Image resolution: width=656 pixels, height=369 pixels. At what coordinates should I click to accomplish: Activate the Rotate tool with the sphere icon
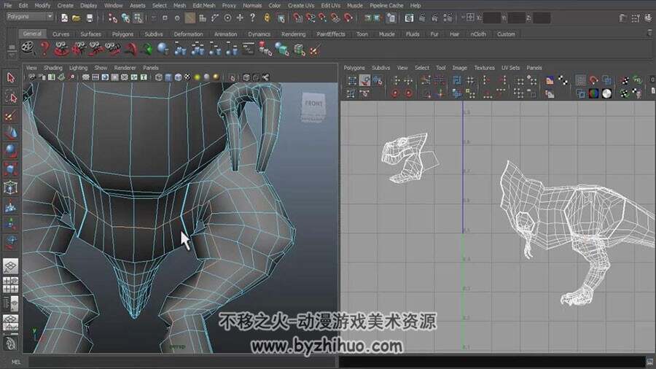pos(11,151)
